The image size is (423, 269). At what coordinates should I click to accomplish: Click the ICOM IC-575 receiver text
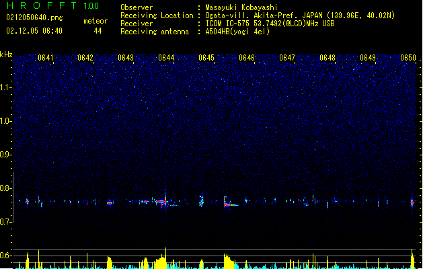[x=270, y=24]
